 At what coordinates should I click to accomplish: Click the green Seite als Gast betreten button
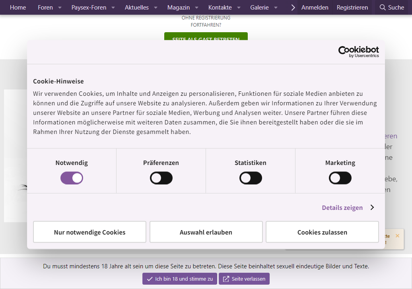point(206,37)
